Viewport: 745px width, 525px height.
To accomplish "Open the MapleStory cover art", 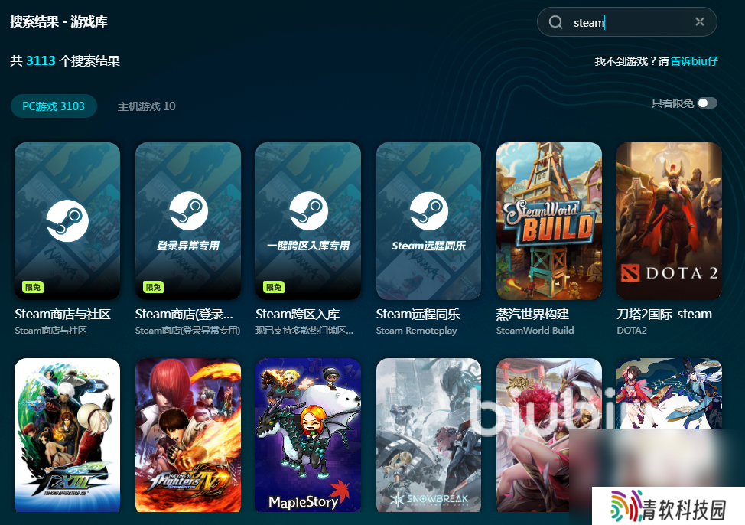I will [x=308, y=435].
